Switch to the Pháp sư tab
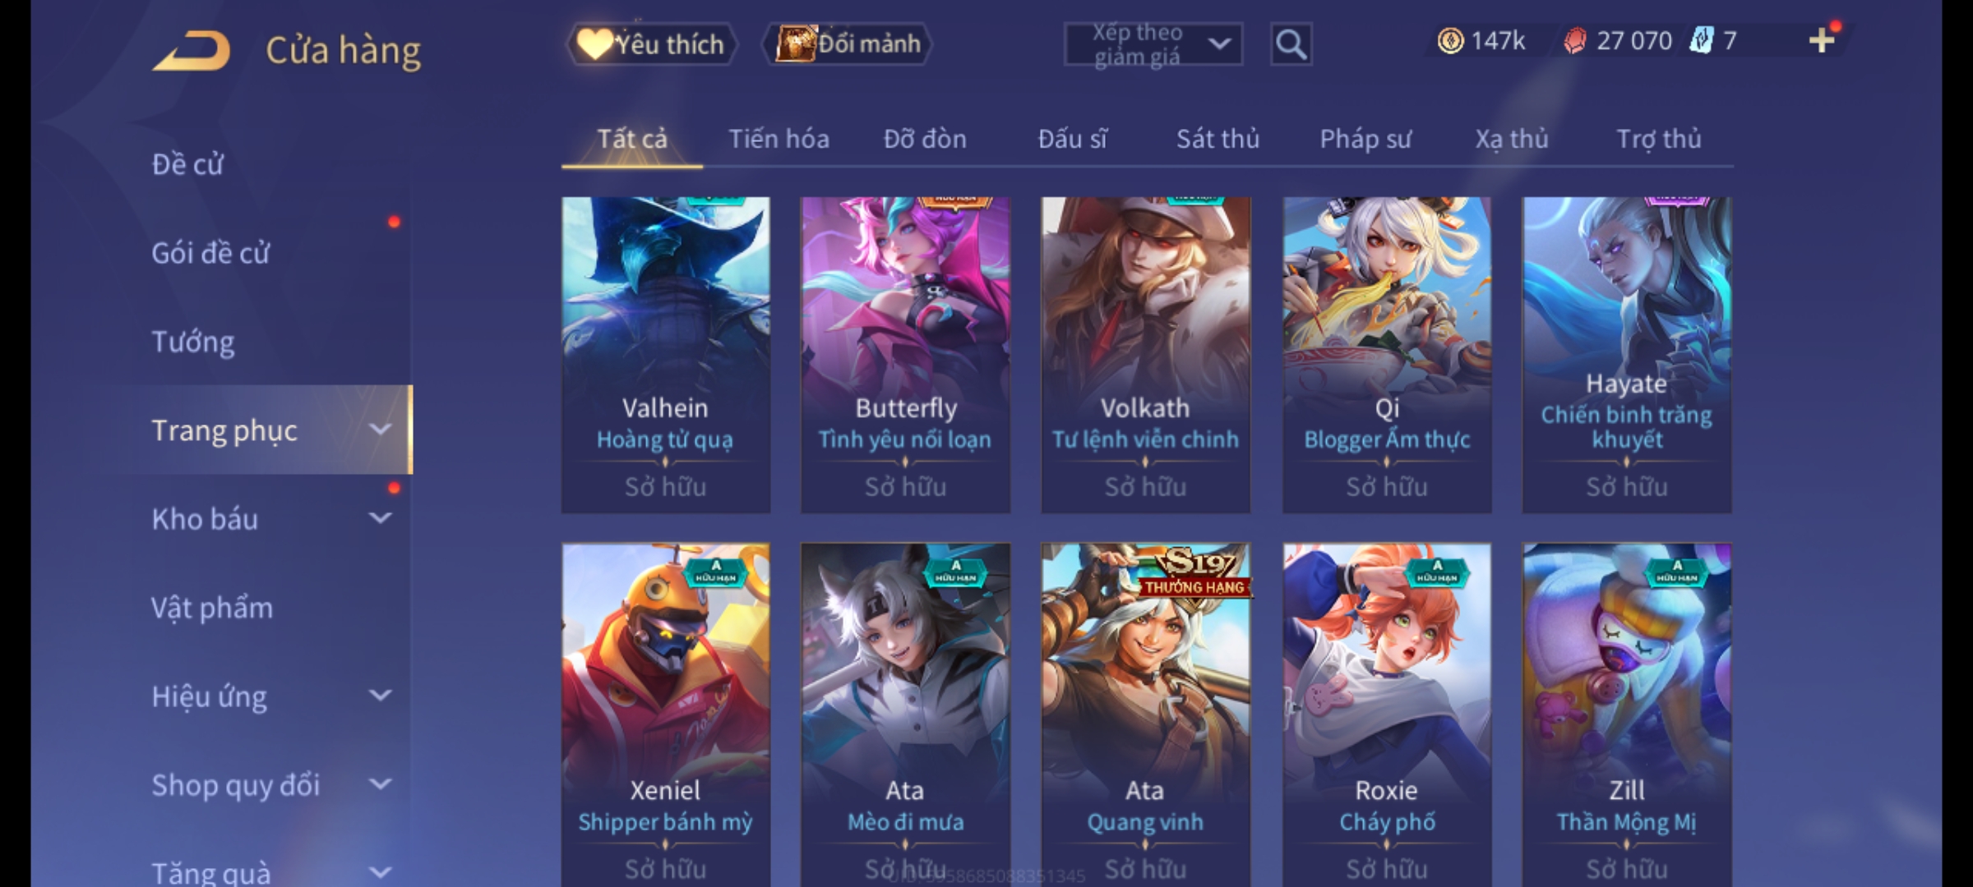The width and height of the screenshot is (1973, 887). coord(1365,139)
